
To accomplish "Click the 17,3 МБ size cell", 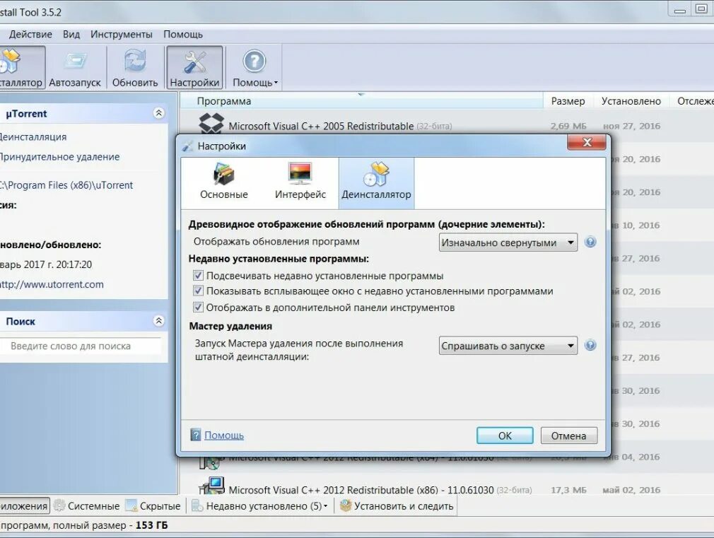I will tap(568, 490).
